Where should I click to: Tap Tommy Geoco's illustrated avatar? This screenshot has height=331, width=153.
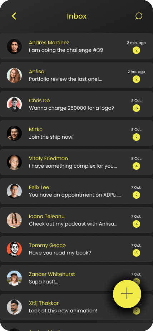tap(14, 249)
